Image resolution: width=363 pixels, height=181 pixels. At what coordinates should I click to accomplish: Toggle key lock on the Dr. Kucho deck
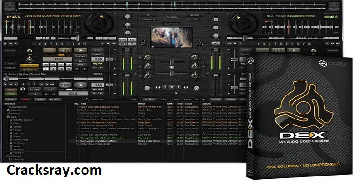click(98, 89)
